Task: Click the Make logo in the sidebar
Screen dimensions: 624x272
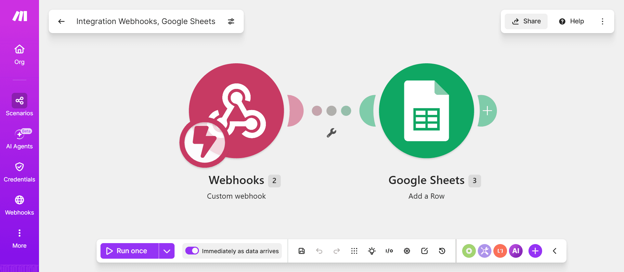Action: coord(19,16)
